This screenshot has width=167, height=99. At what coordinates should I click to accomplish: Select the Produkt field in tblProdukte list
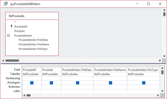[19, 31]
